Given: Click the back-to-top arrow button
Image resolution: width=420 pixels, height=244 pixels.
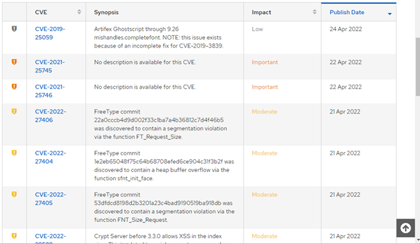Looking at the screenshot, I should pos(406,228).
